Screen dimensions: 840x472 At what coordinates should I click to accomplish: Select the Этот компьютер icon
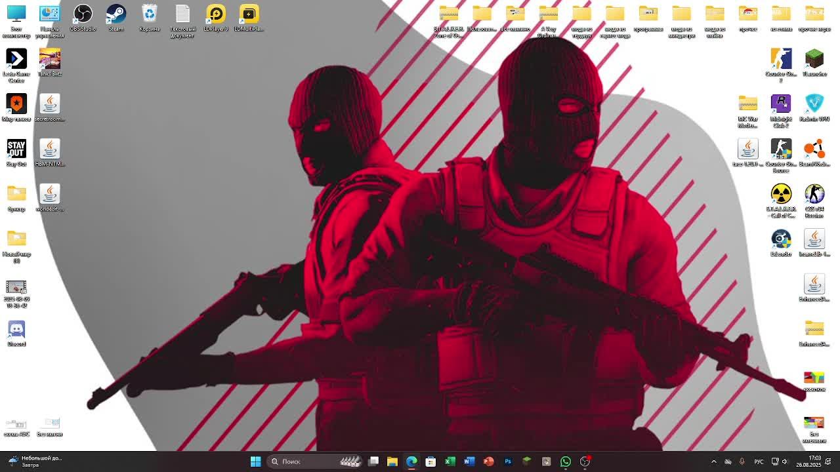16,21
